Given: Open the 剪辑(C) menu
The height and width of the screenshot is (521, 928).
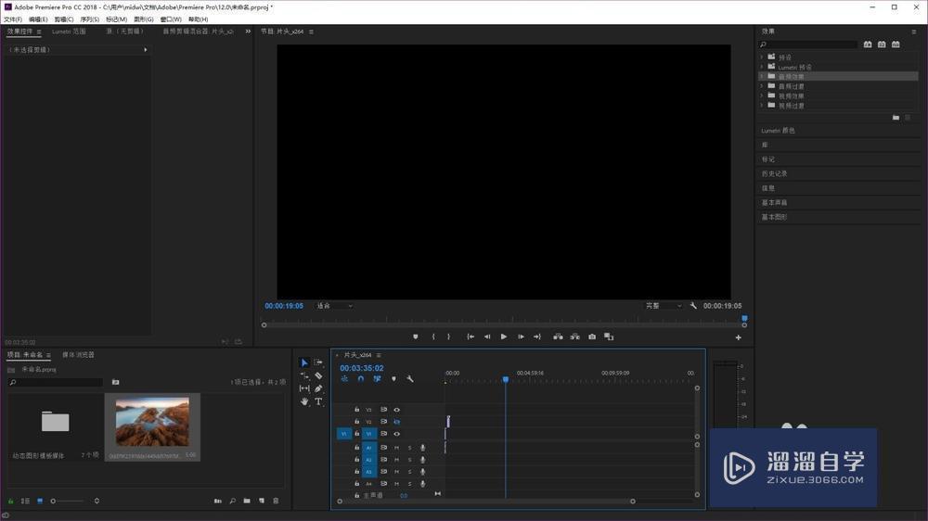Looking at the screenshot, I should 63,19.
